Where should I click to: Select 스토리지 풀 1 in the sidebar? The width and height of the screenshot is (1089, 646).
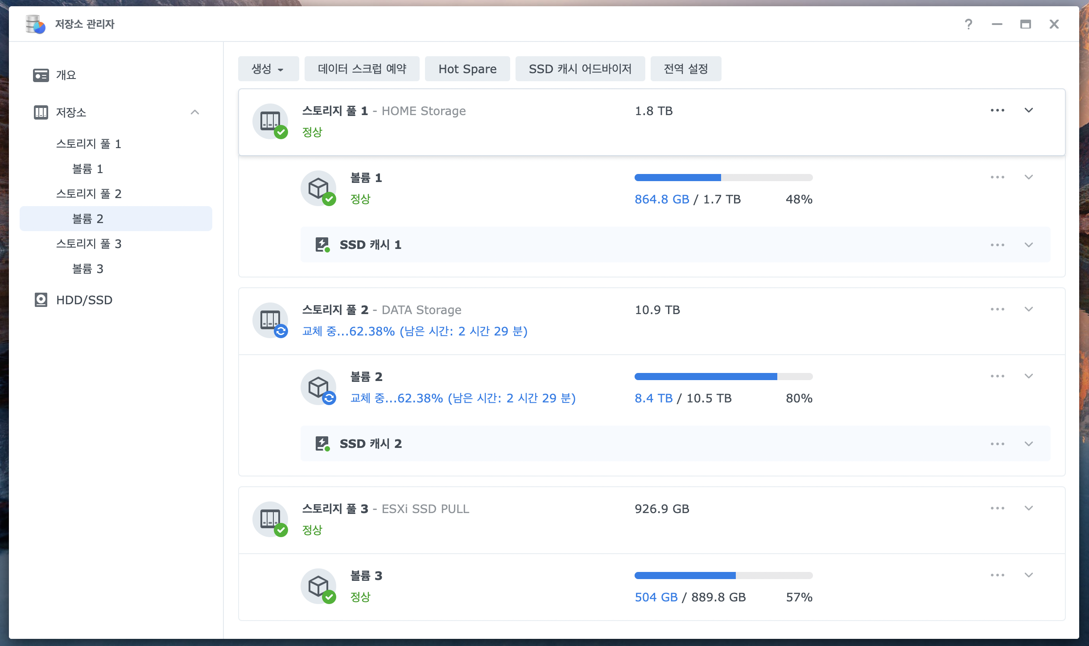point(89,144)
